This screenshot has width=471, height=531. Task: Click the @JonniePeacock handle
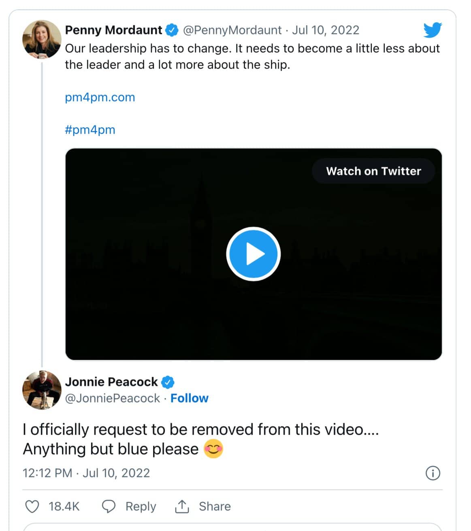tap(112, 398)
